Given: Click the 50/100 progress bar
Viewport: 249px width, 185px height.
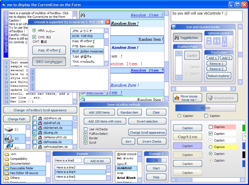Looking at the screenshot, I should [205, 108].
